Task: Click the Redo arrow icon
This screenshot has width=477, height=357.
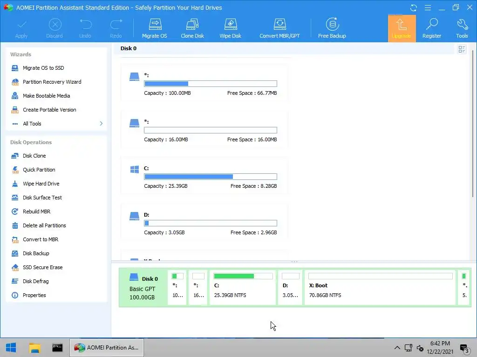Action: point(116,25)
